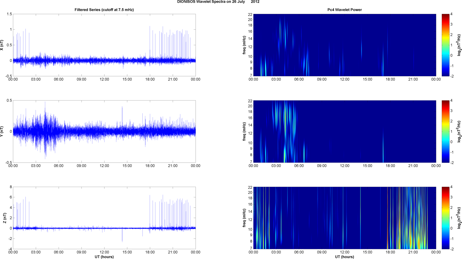Screen dimensions: 462x259
Task: Click inside the middle Pc4 wavelet spectrogram
Action: coord(344,131)
